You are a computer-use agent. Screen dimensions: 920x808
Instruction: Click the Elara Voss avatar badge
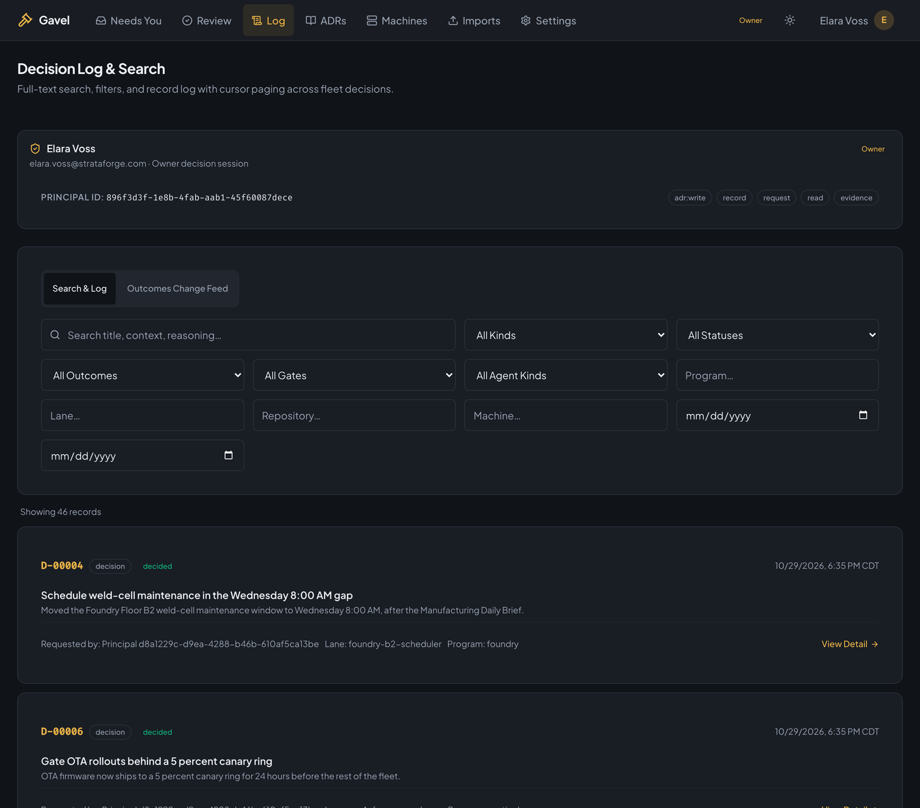[x=884, y=20]
